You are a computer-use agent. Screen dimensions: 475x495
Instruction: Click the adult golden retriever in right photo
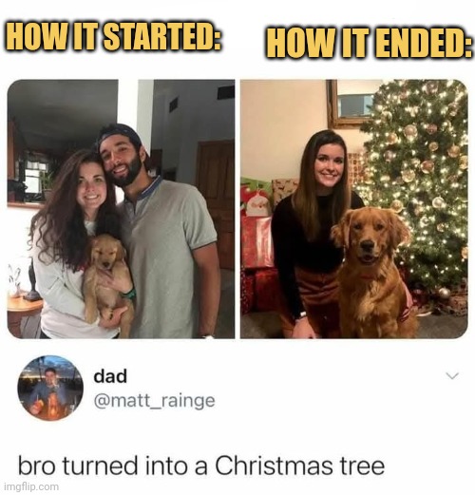[x=373, y=273]
